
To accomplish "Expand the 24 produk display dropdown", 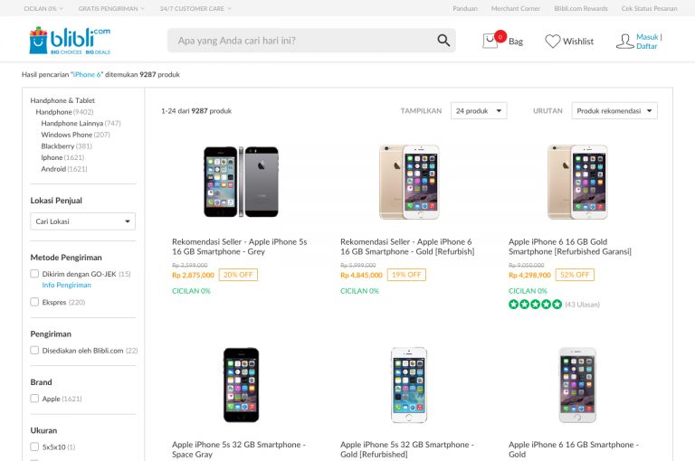I will click(x=479, y=110).
